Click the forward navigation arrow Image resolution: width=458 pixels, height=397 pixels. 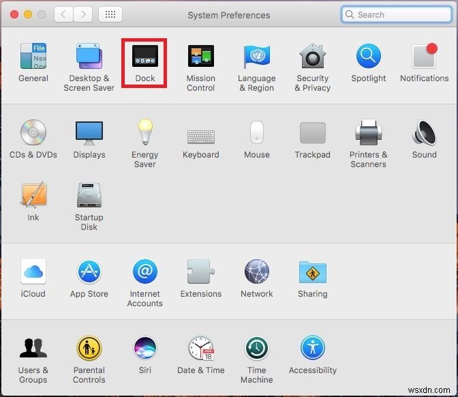pos(83,14)
